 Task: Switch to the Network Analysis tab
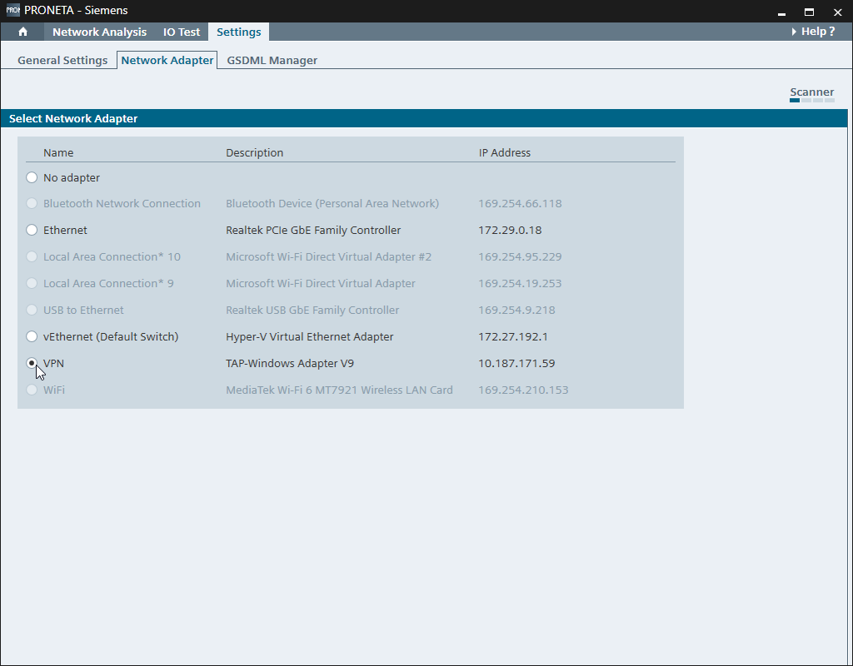(x=98, y=32)
